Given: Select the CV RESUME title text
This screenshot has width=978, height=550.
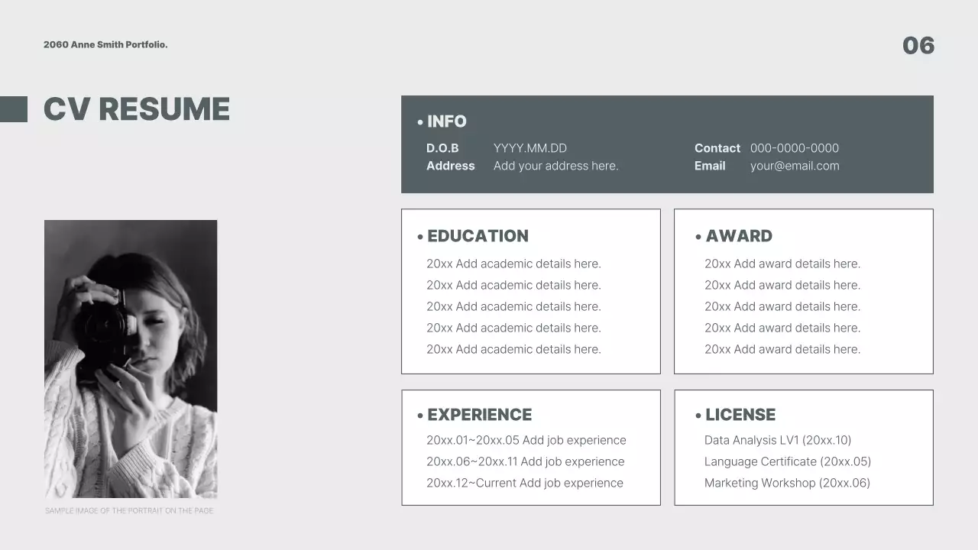Looking at the screenshot, I should tap(137, 109).
